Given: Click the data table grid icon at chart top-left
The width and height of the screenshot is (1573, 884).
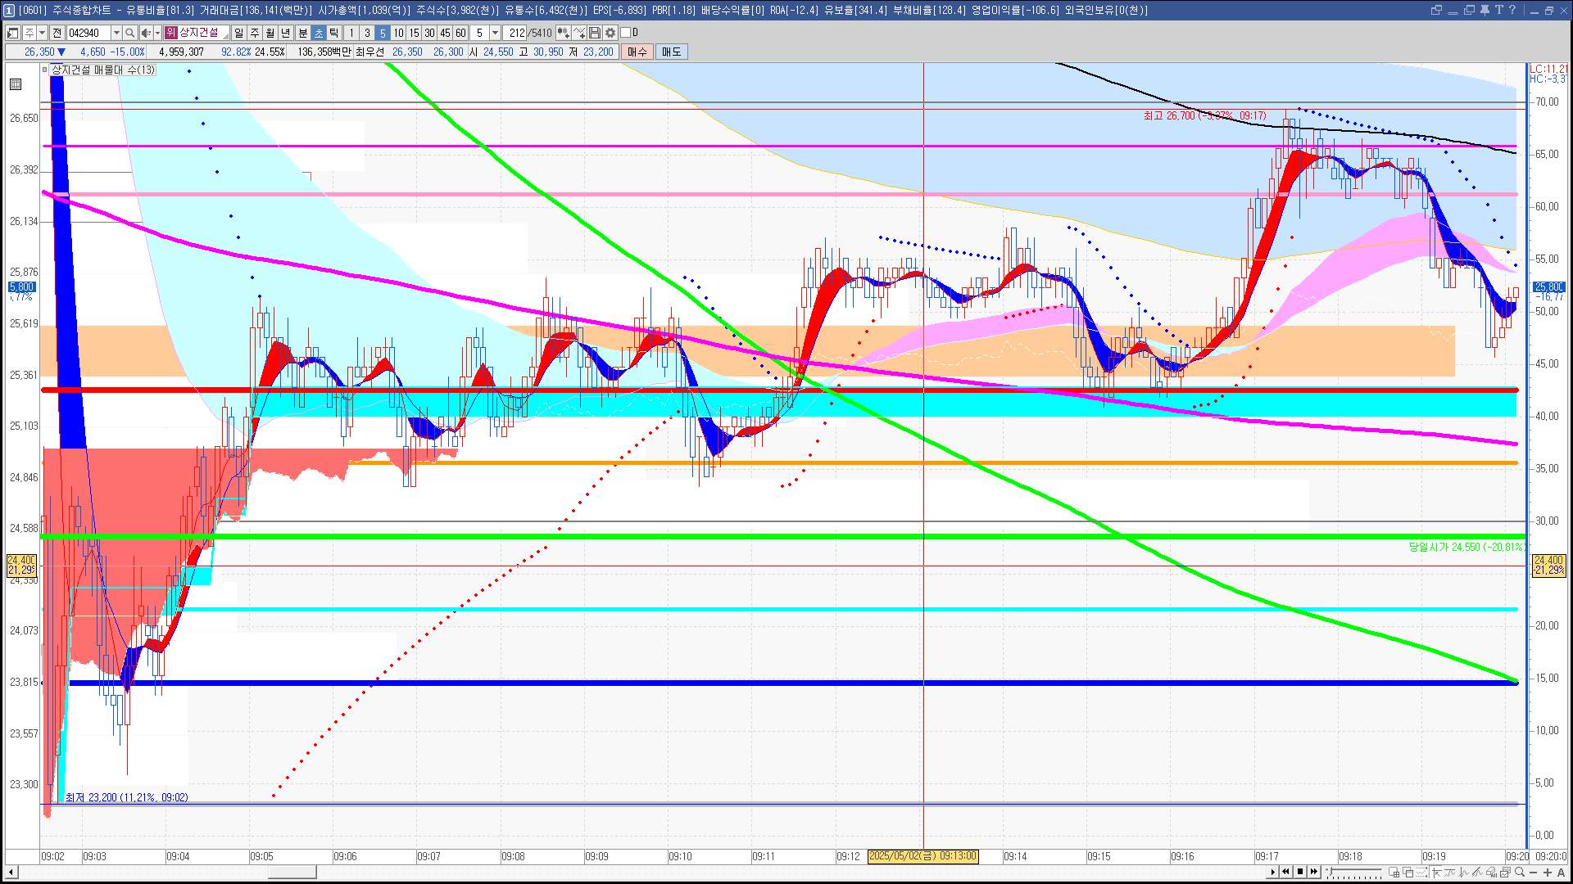Looking at the screenshot, I should tap(16, 84).
